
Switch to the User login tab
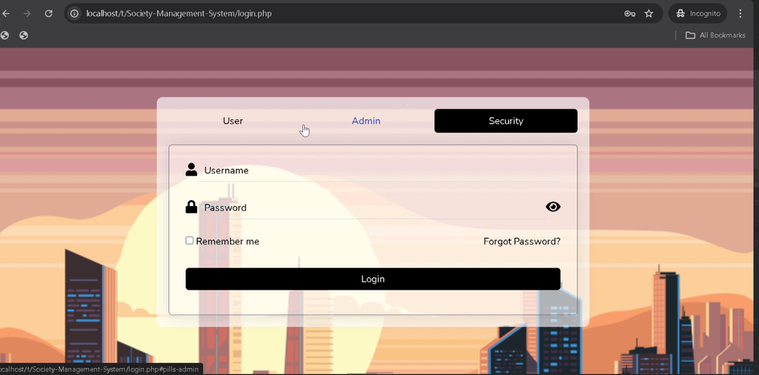point(233,121)
